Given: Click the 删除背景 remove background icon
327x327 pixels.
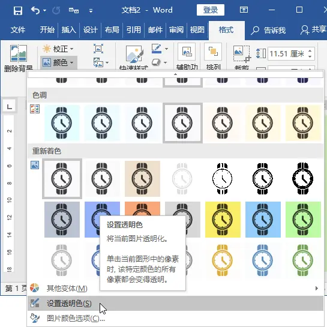Looking at the screenshot, I should [x=19, y=53].
